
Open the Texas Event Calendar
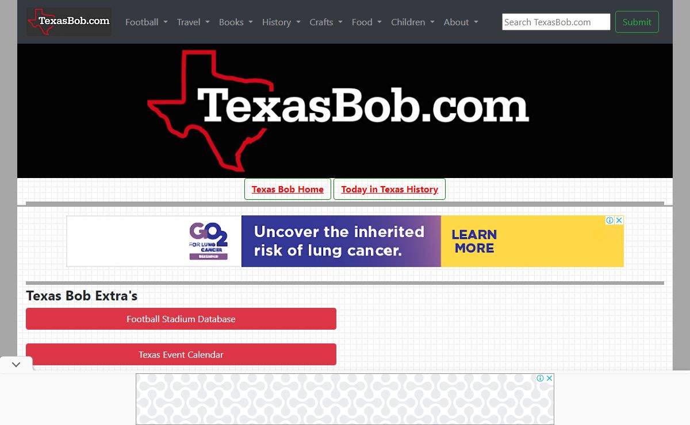click(x=181, y=354)
